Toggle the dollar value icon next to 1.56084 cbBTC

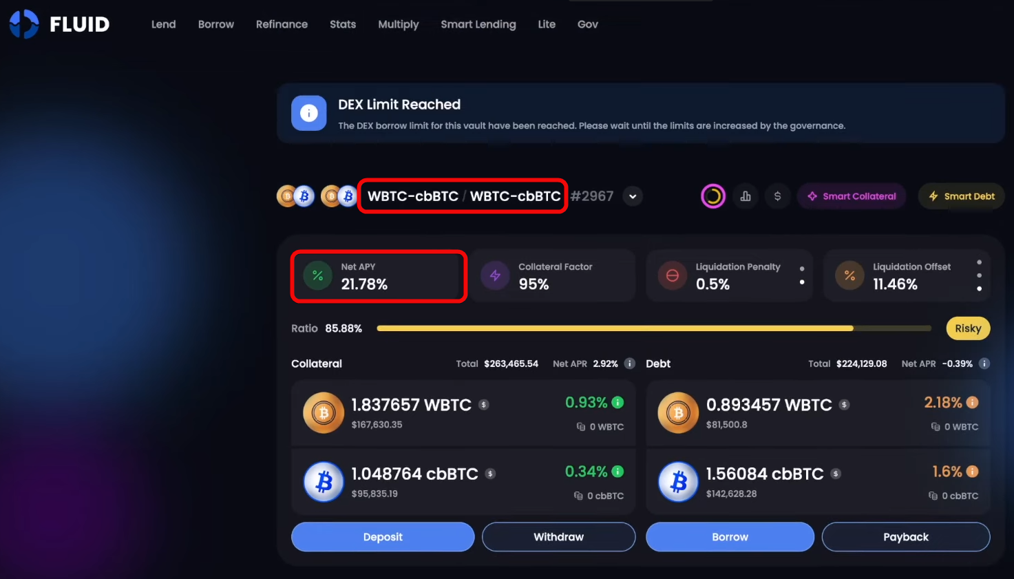click(836, 474)
